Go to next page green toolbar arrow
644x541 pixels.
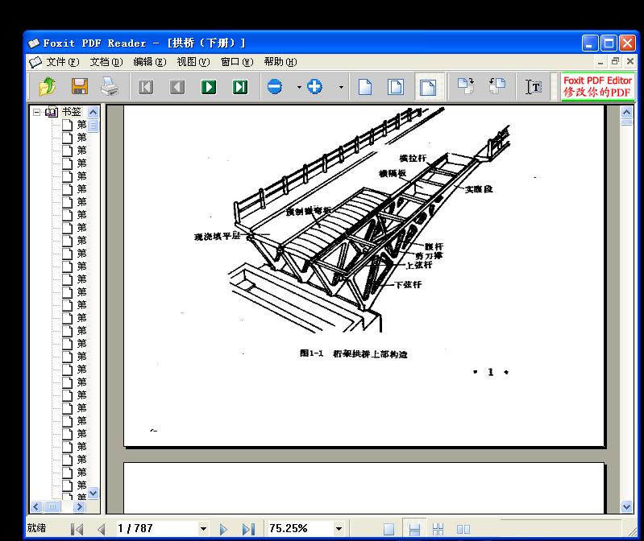[209, 87]
